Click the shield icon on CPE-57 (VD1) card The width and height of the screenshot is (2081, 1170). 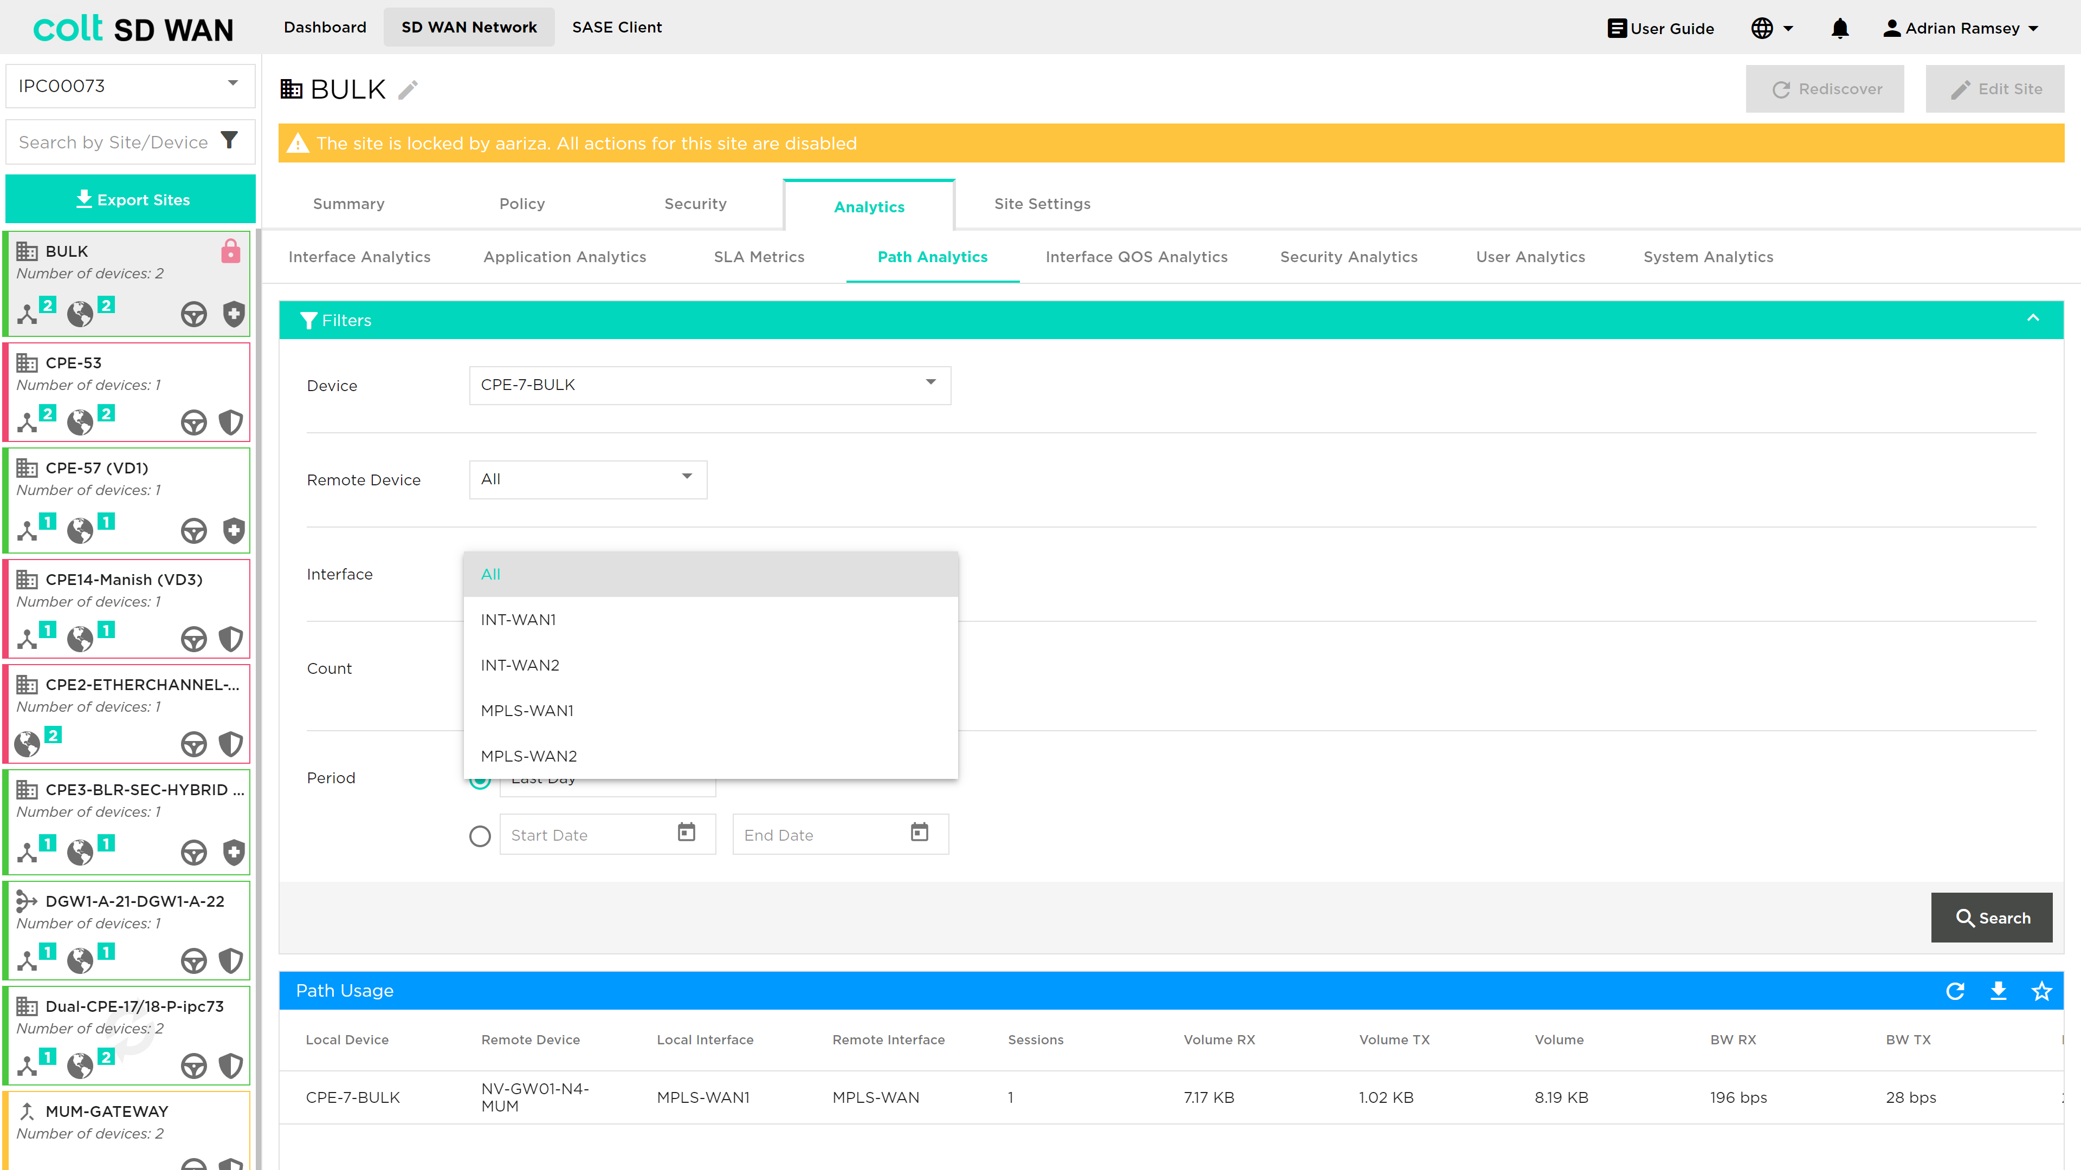point(234,530)
